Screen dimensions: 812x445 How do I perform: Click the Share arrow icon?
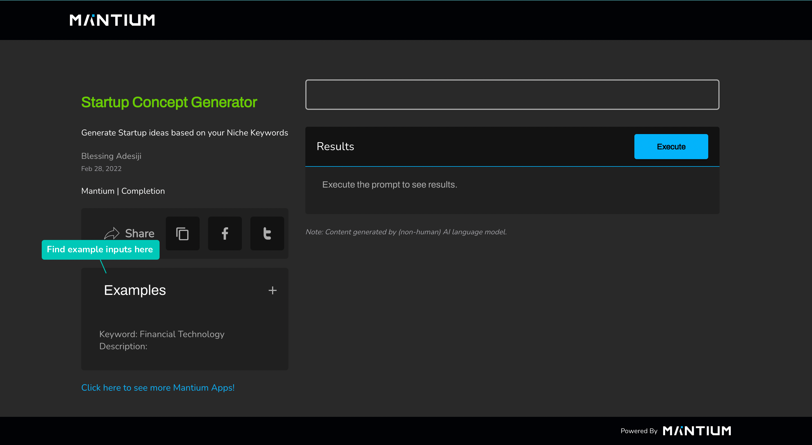point(112,233)
